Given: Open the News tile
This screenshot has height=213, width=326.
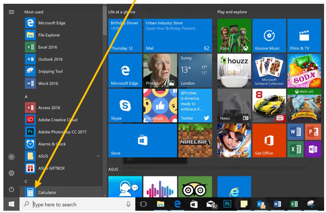Looking at the screenshot, I should [x=234, y=106].
